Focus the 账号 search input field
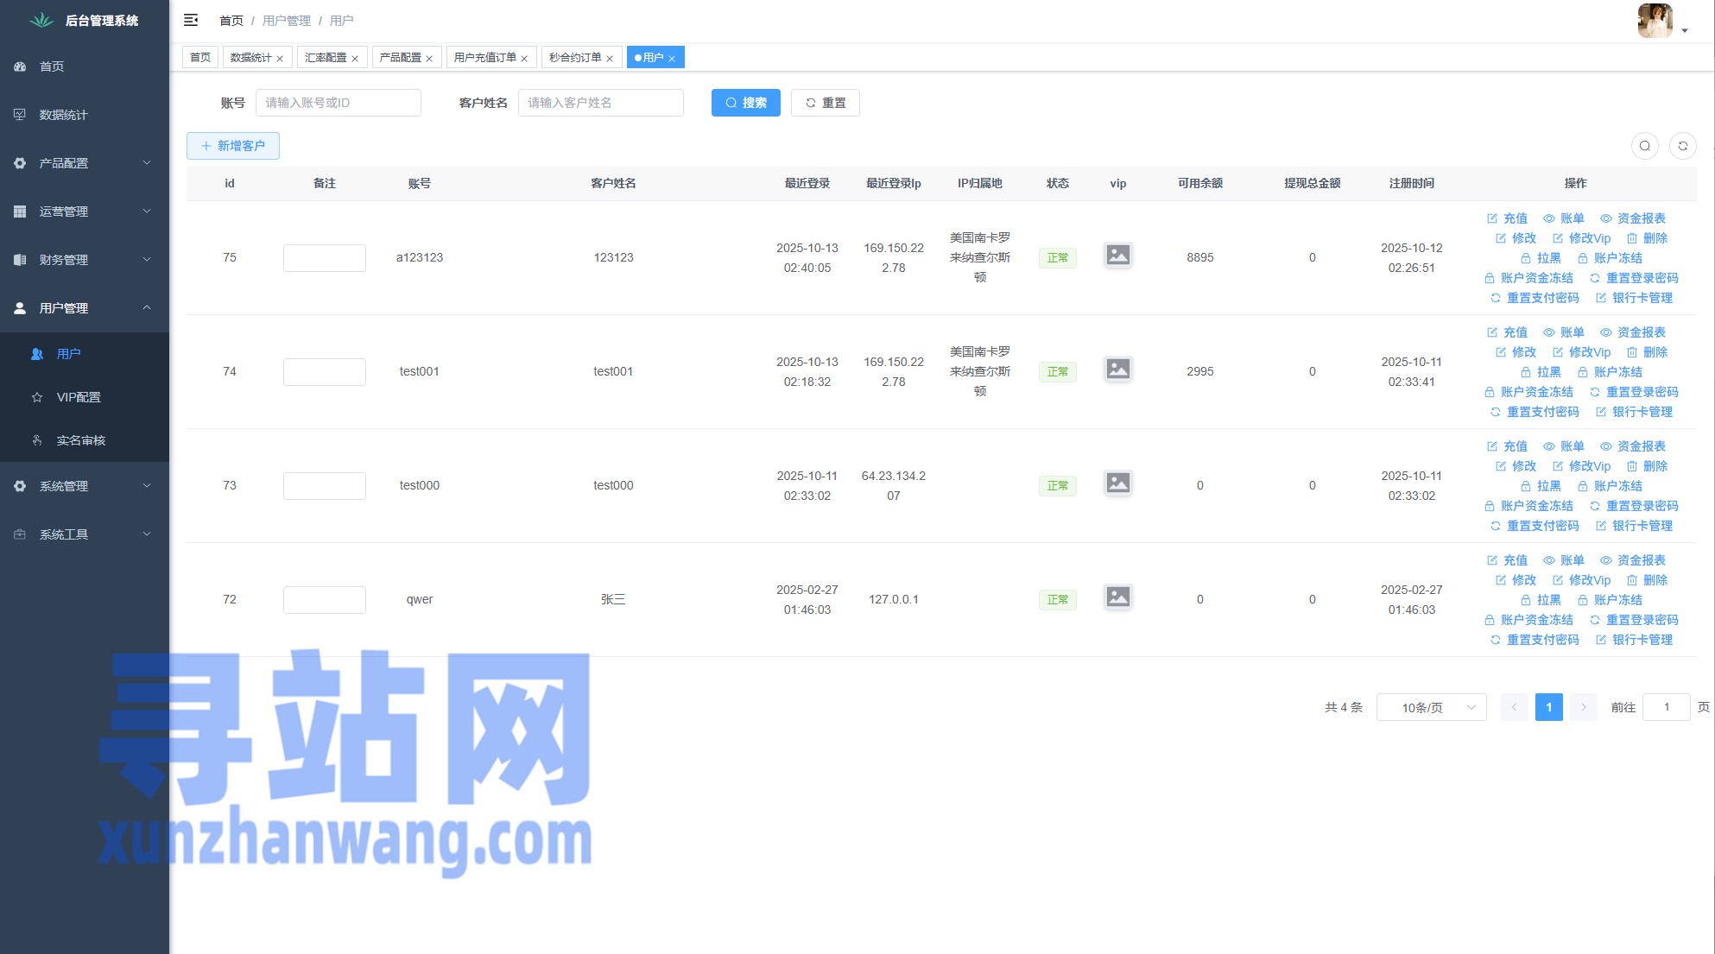Image resolution: width=1715 pixels, height=954 pixels. 338,103
